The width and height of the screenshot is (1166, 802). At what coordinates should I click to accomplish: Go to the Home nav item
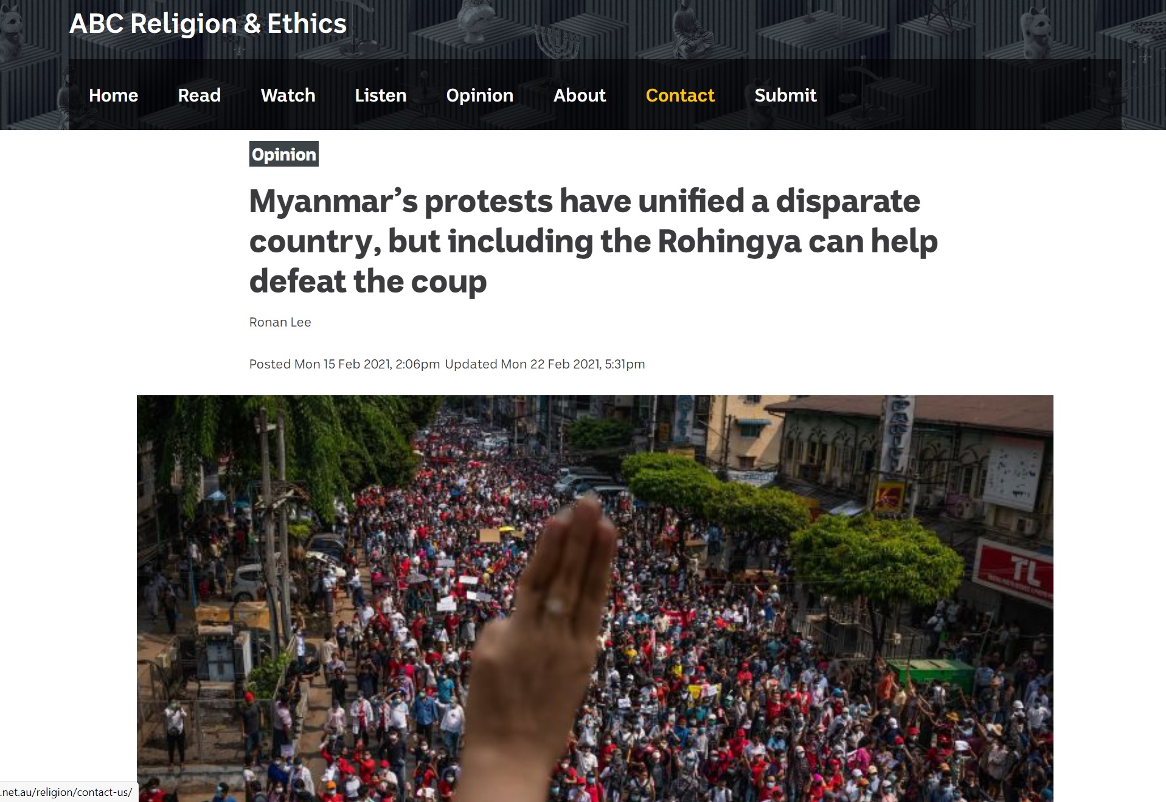click(x=113, y=95)
